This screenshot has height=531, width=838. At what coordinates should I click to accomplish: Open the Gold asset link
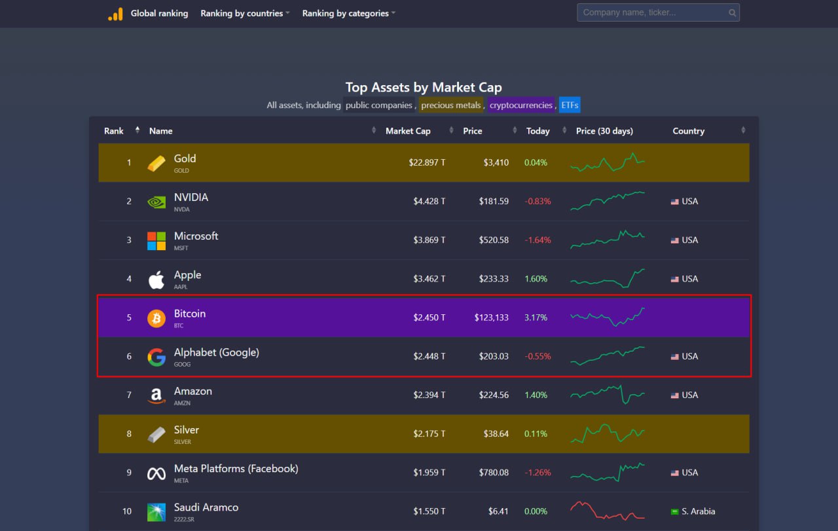pyautogui.click(x=185, y=158)
